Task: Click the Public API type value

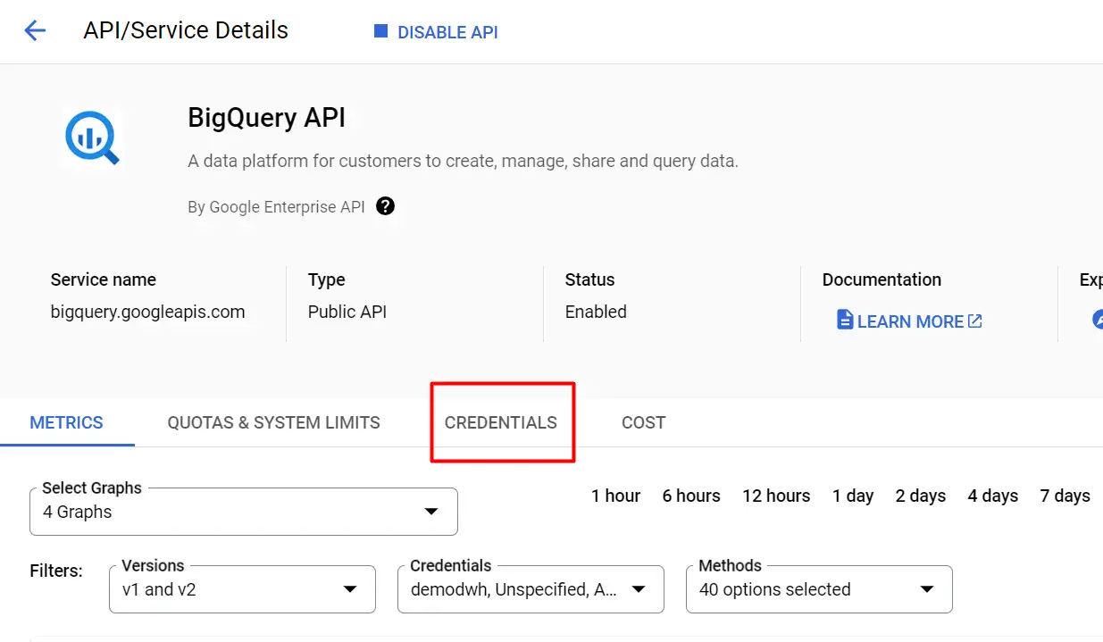Action: coord(347,312)
